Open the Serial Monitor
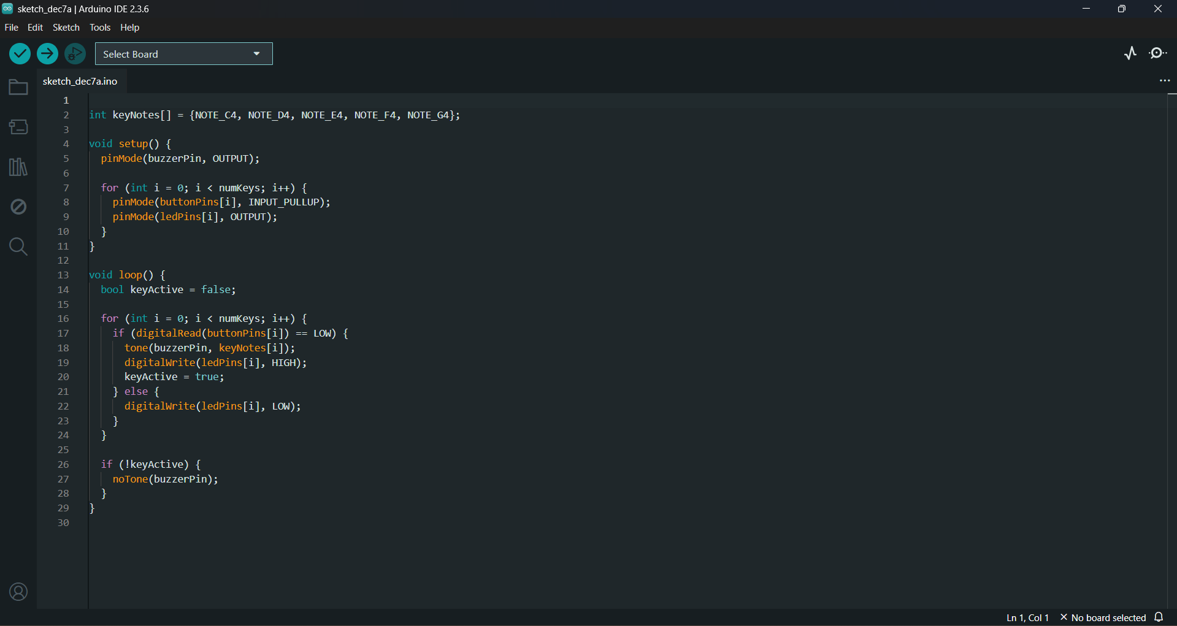The width and height of the screenshot is (1177, 626). 1158,53
